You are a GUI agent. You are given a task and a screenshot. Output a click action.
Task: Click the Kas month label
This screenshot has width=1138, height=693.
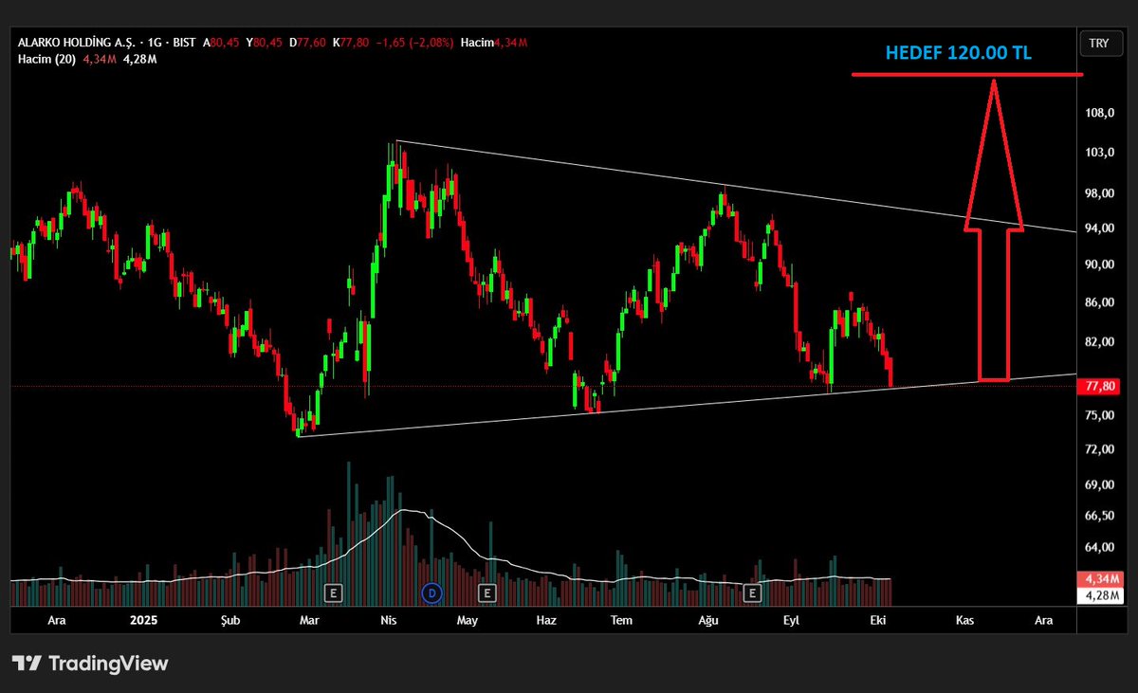[x=965, y=620]
